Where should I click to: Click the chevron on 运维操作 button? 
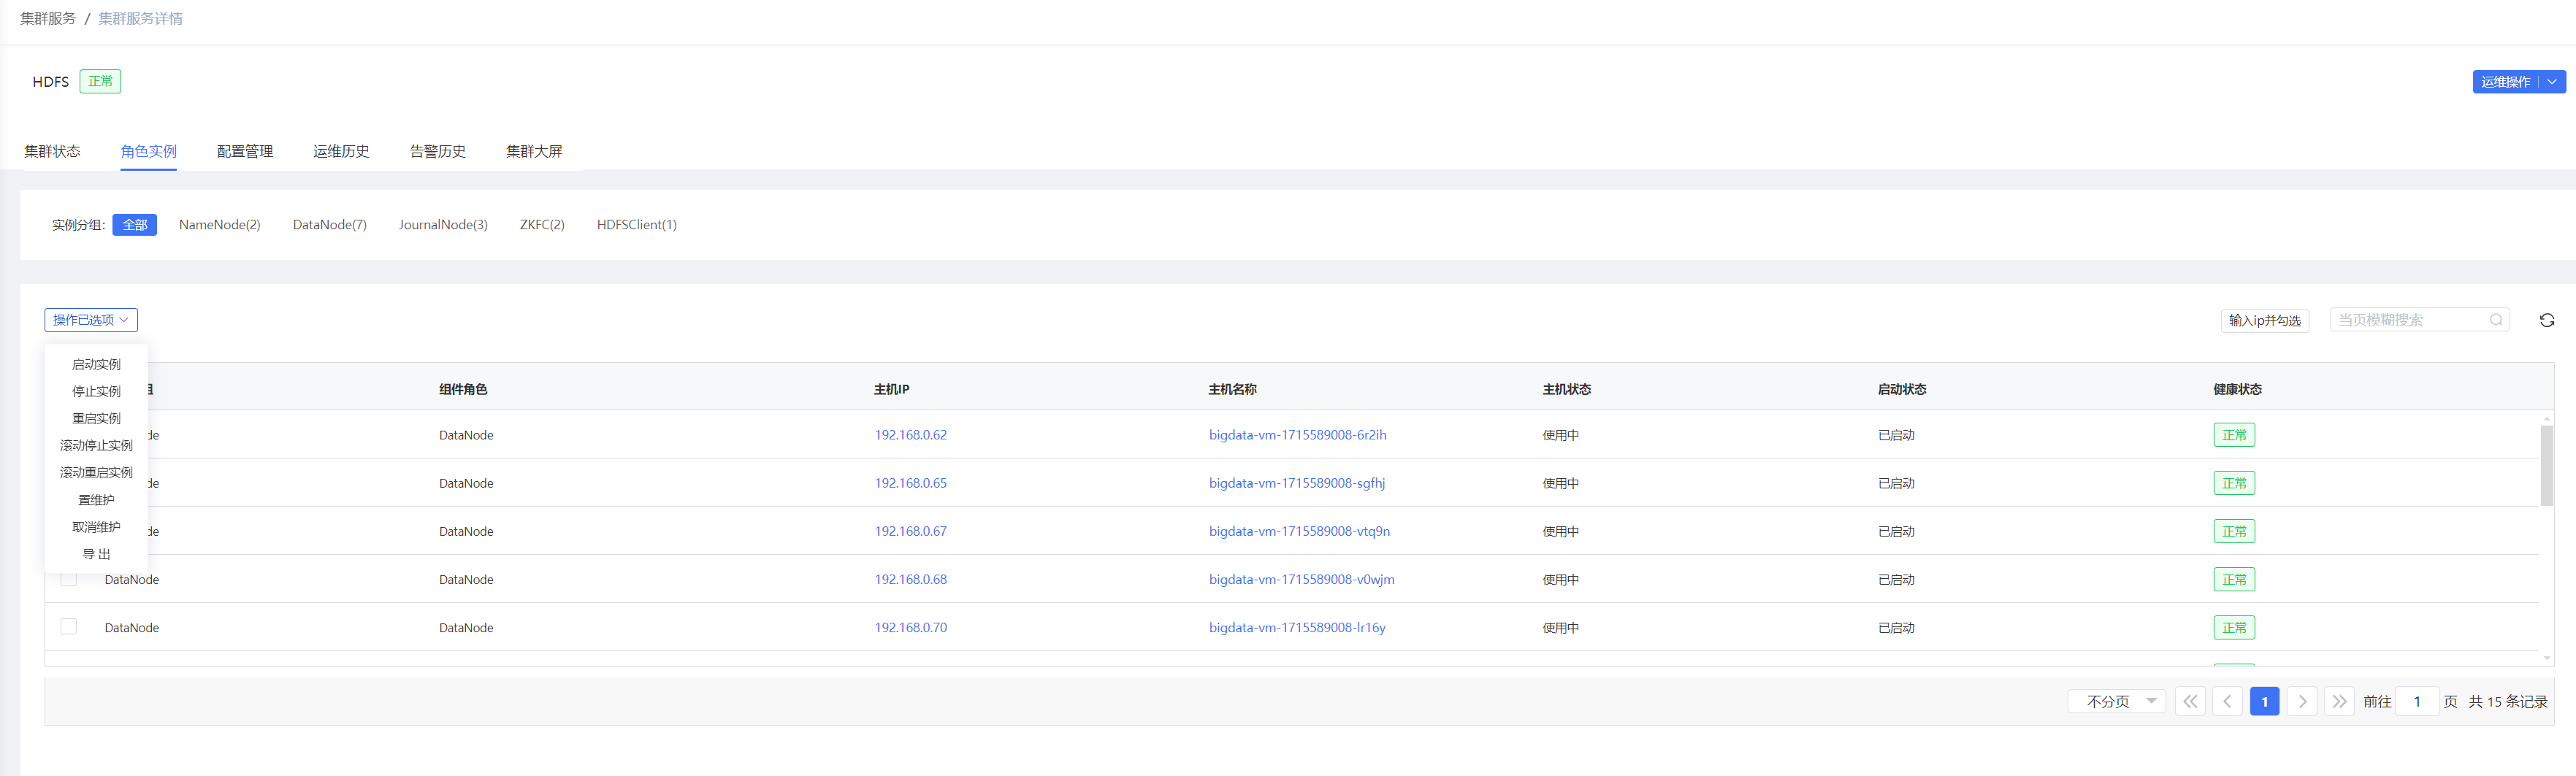click(2552, 82)
